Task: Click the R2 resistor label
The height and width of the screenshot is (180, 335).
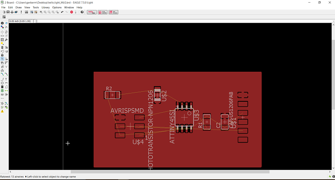Action: tap(109, 88)
